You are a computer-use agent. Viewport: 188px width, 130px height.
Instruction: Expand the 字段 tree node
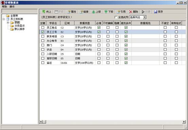[x=8, y=22]
